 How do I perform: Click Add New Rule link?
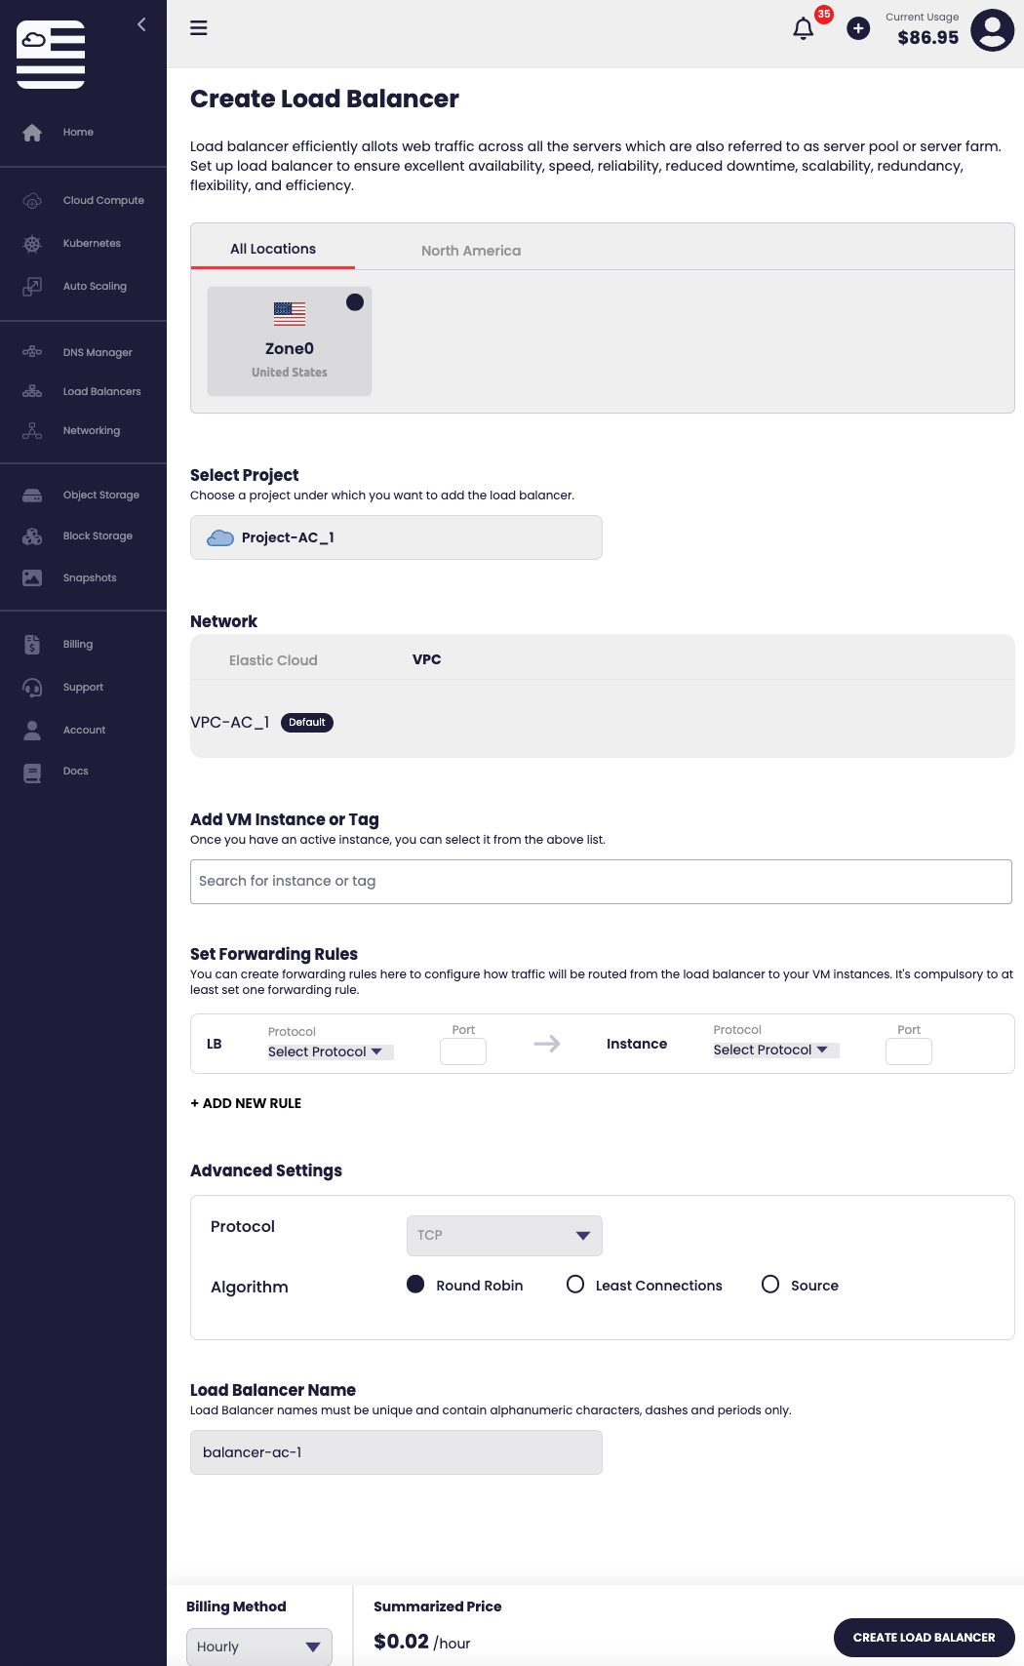pos(246,1103)
